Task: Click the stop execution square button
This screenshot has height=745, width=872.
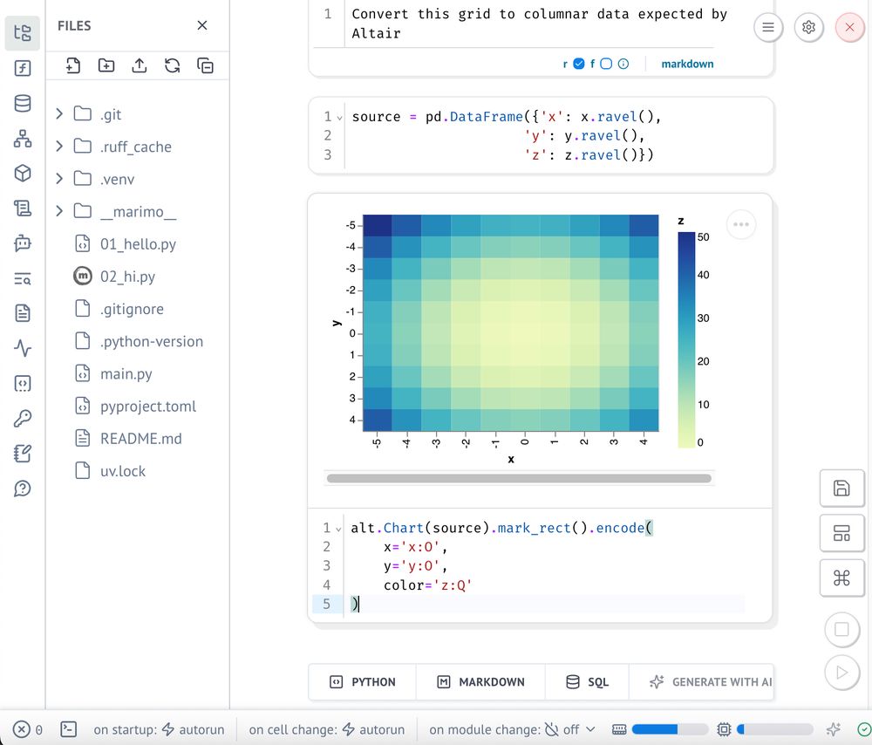Action: pos(842,629)
